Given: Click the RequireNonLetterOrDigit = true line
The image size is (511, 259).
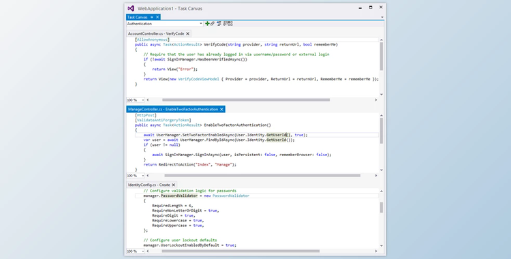Looking at the screenshot, I should pyautogui.click(x=185, y=211).
